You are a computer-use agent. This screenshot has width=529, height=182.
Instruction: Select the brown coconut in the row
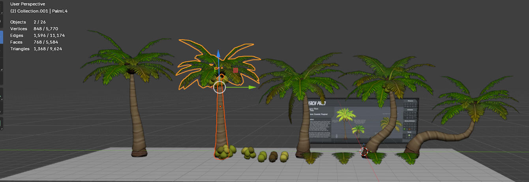click(273, 157)
